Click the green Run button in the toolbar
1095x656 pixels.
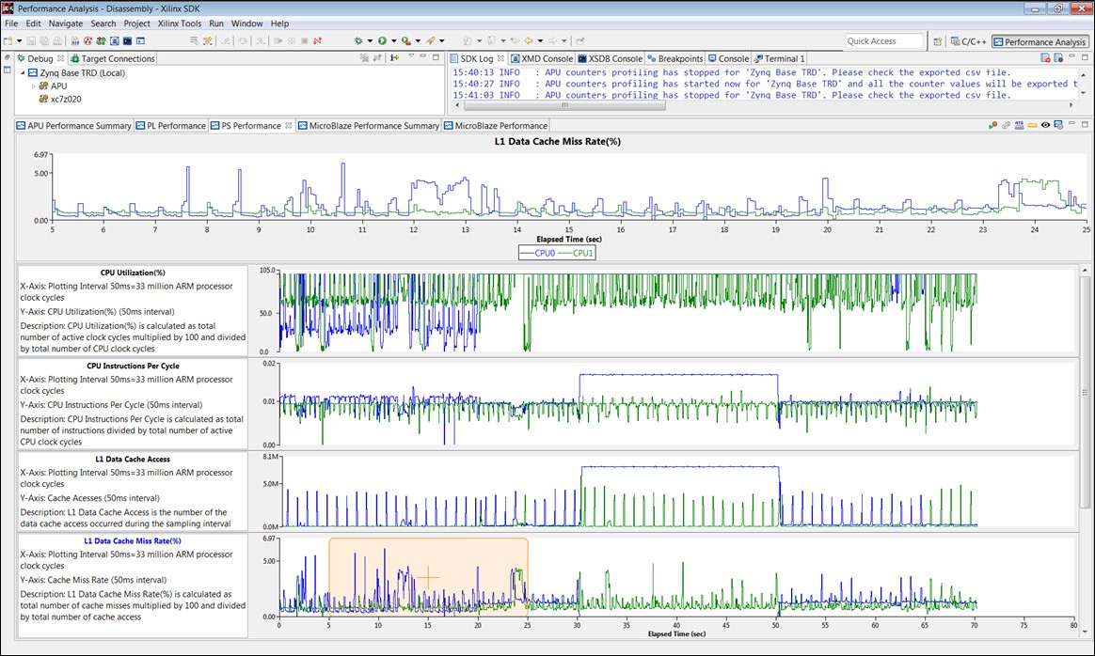pos(382,41)
